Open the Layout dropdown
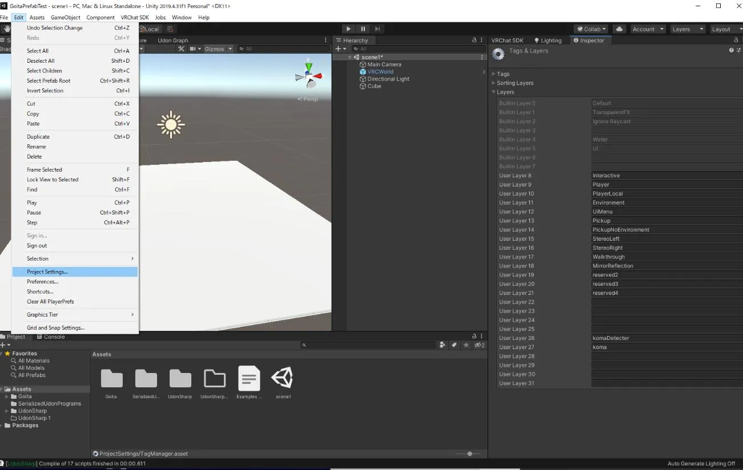743x470 pixels. 725,29
